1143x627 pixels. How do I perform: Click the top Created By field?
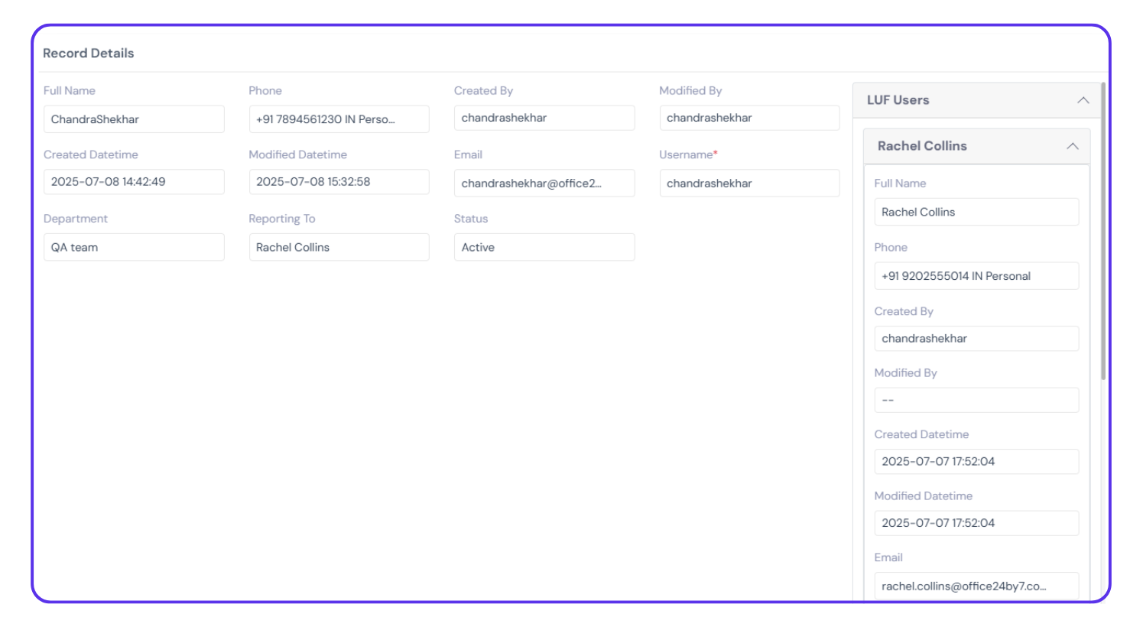point(544,118)
